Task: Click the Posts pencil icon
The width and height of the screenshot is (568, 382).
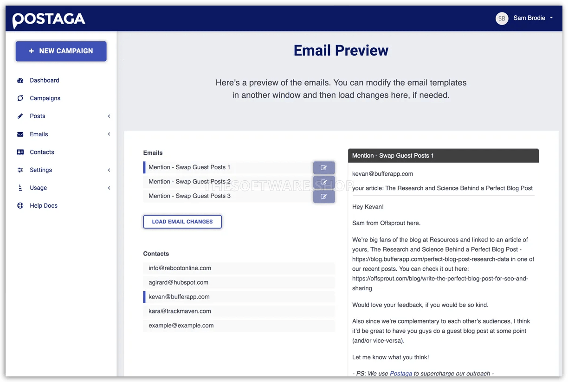Action: [20, 116]
